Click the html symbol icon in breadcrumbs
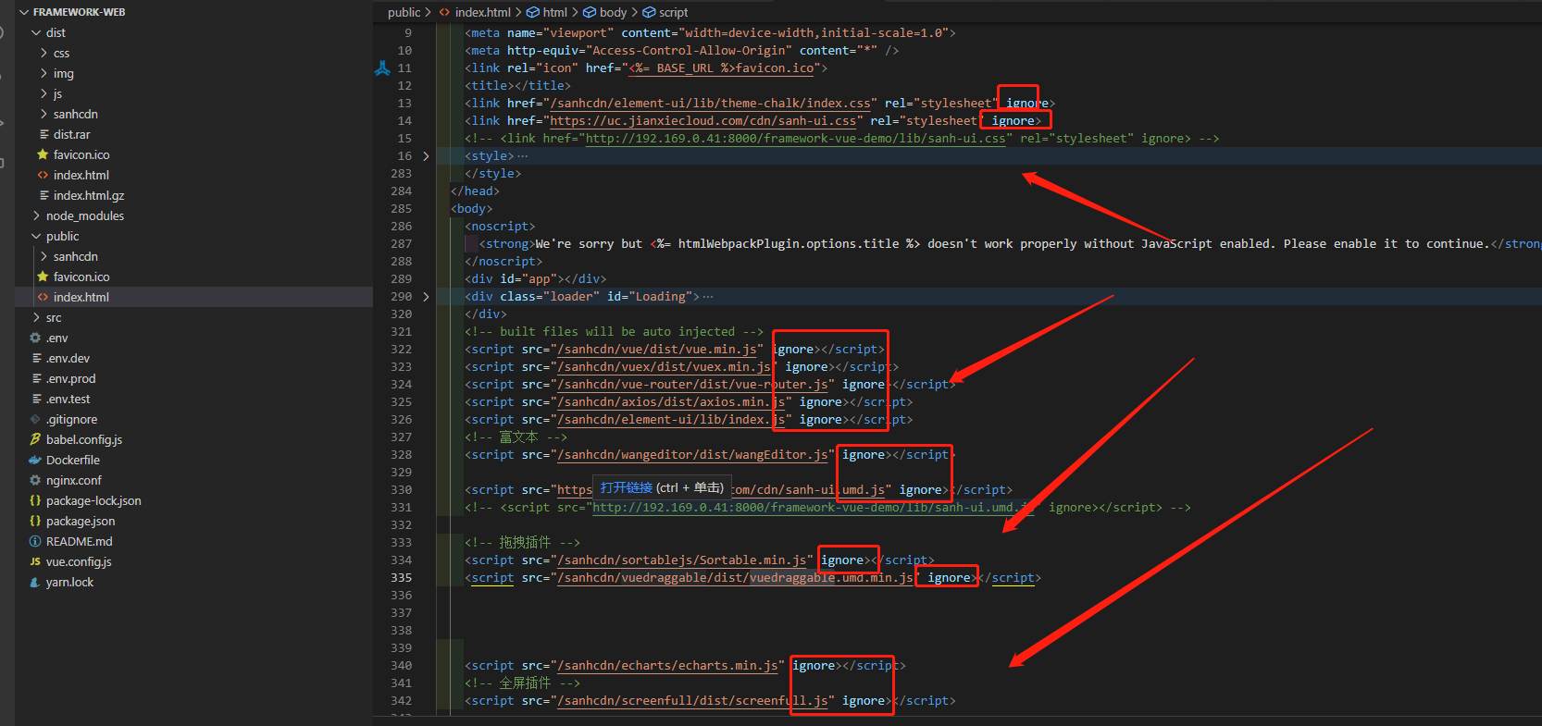Viewport: 1542px width, 726px height. click(533, 12)
